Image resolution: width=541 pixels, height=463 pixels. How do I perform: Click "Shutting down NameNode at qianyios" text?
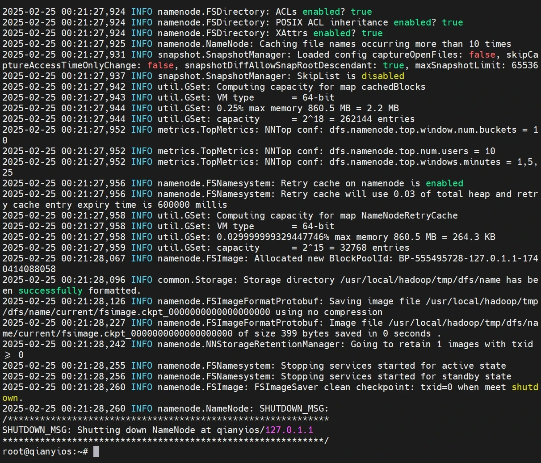click(x=171, y=430)
